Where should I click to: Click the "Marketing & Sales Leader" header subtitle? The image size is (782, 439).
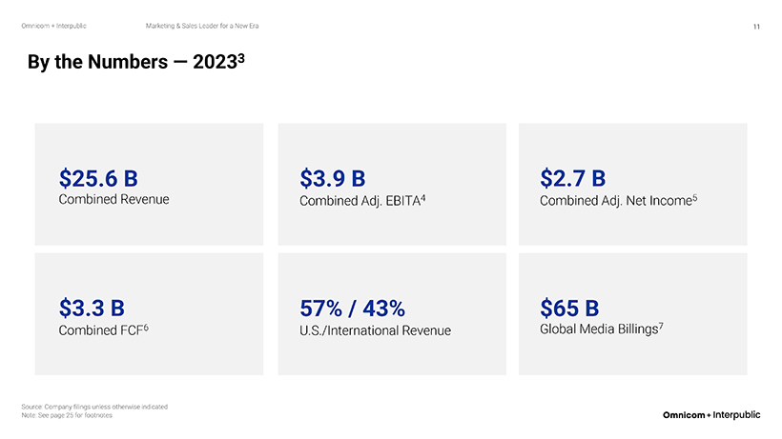[202, 26]
